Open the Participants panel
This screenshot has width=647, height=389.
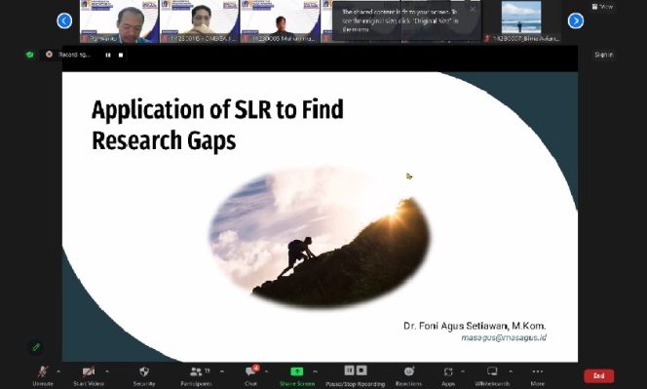coord(196,371)
